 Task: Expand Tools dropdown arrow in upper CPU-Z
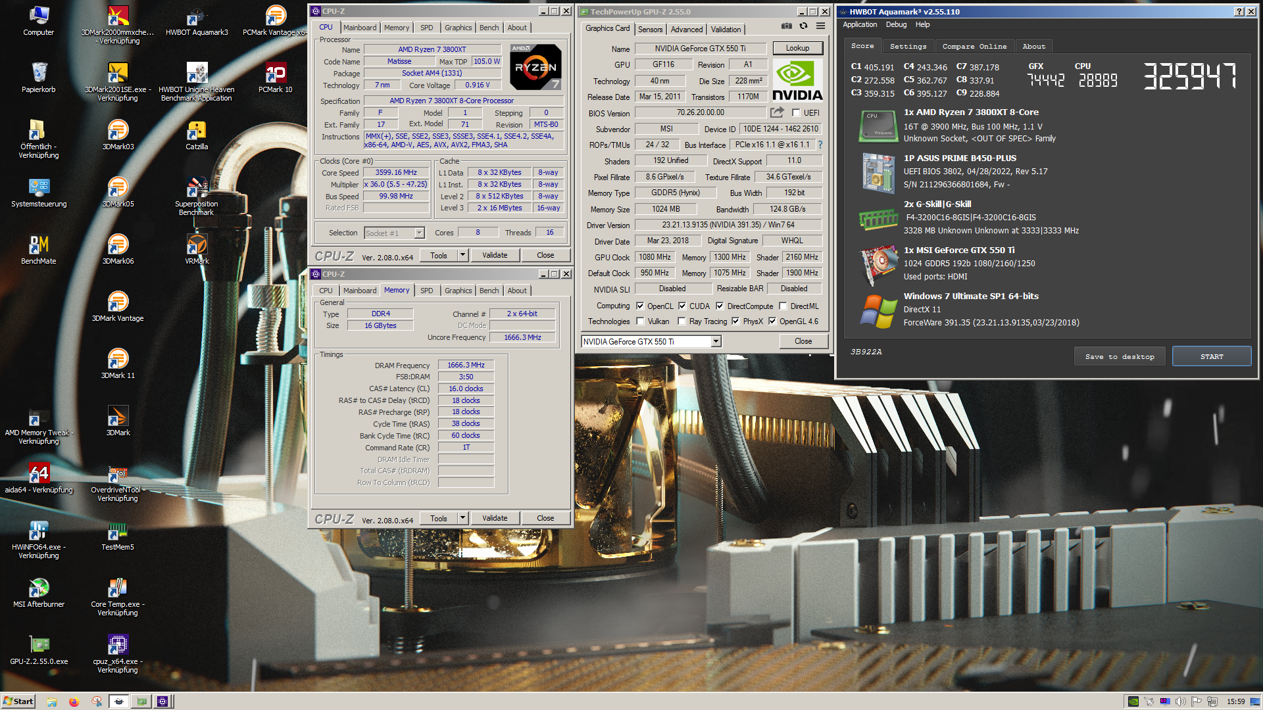click(x=462, y=255)
